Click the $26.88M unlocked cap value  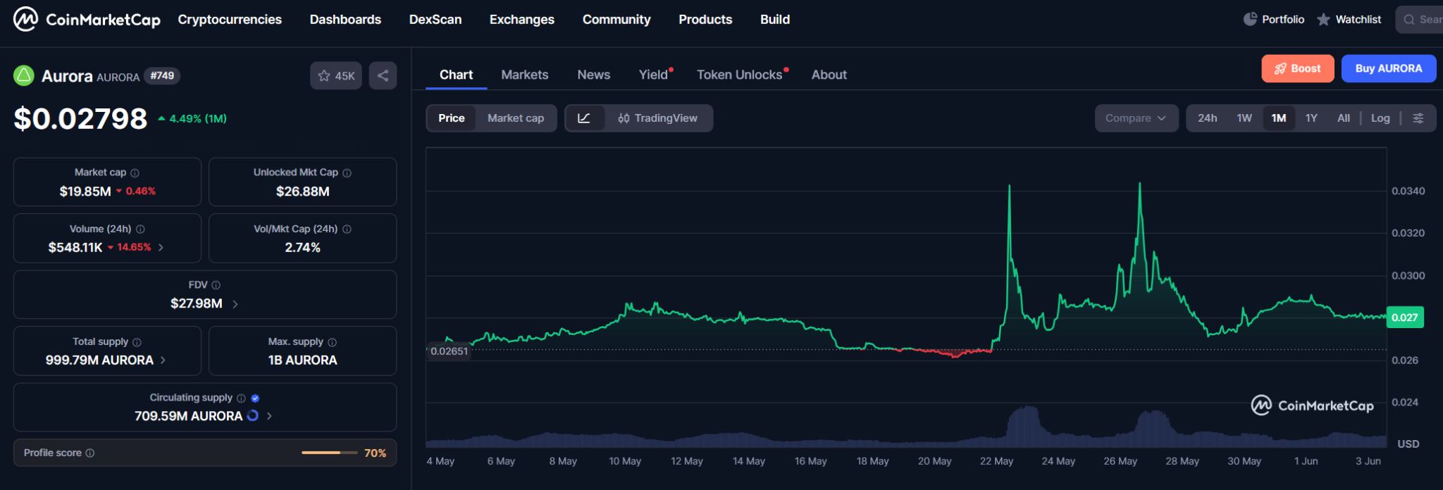click(x=303, y=191)
